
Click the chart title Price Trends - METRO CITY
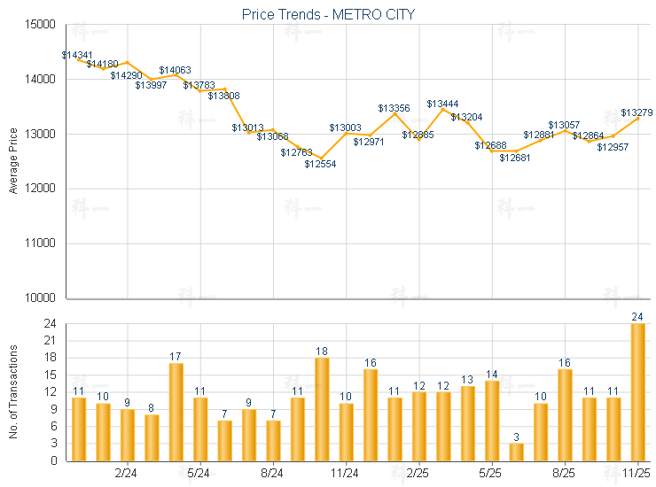(x=328, y=14)
